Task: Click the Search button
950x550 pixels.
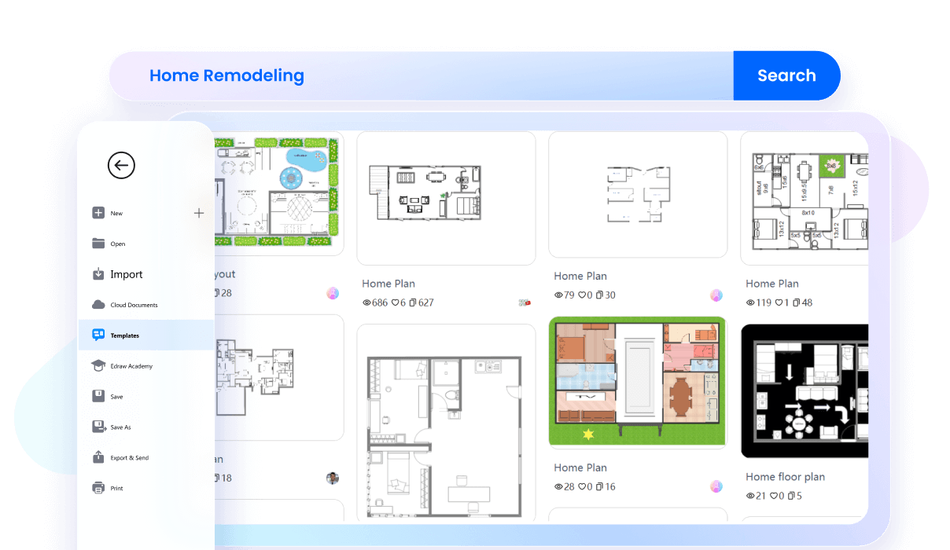Action: click(786, 75)
